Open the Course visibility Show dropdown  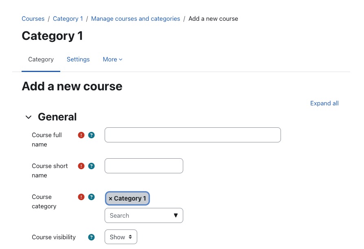coord(121,236)
